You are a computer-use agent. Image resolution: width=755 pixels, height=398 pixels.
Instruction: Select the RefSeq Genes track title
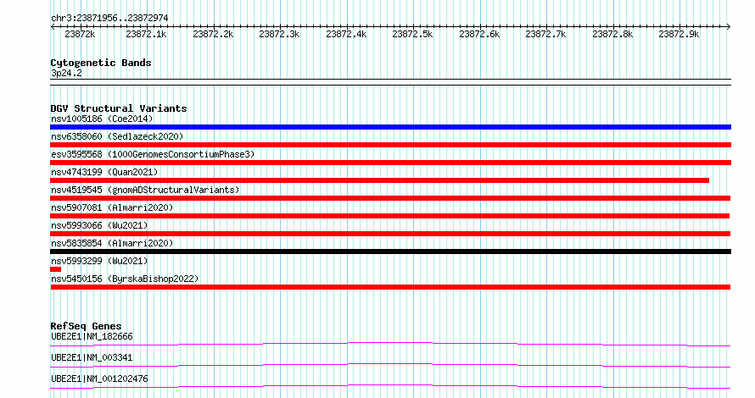[x=87, y=326]
